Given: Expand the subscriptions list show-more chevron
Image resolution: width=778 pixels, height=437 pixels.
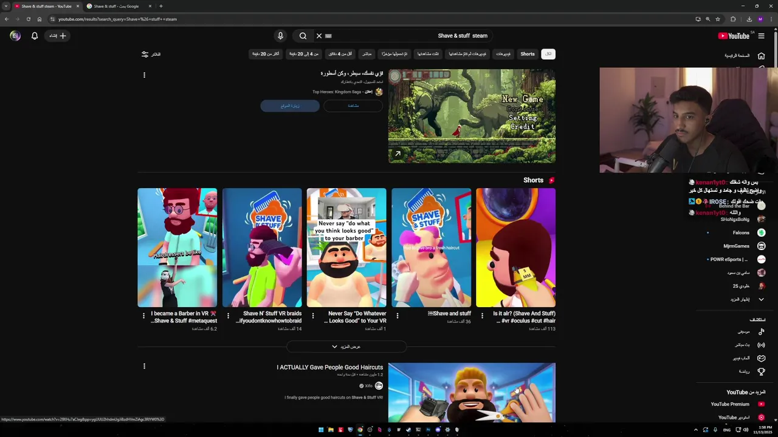Looking at the screenshot, I should click(x=761, y=299).
